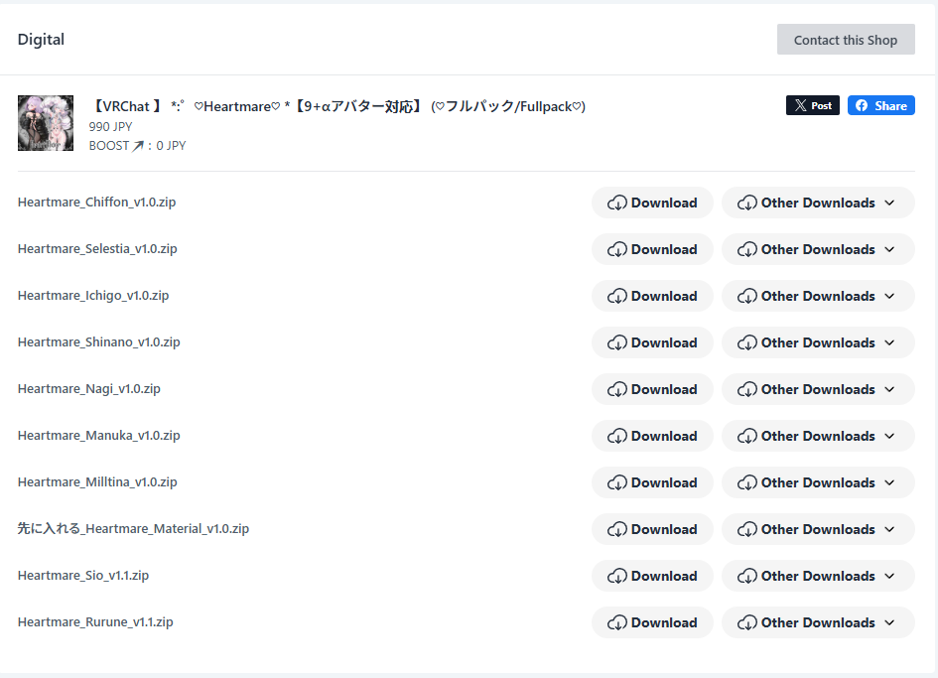
Task: Download Heartmare_Milltina_v1.0.zip
Action: [x=653, y=482]
